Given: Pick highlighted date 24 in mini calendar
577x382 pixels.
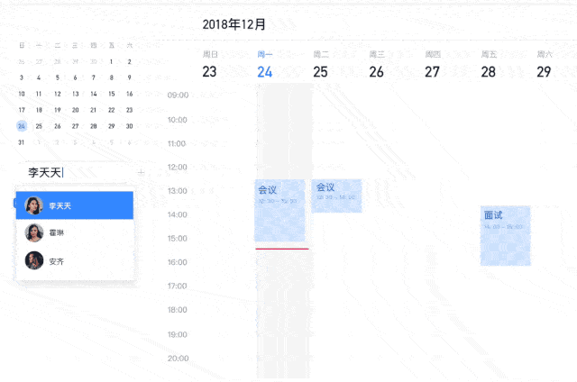Looking at the screenshot, I should 22,126.
